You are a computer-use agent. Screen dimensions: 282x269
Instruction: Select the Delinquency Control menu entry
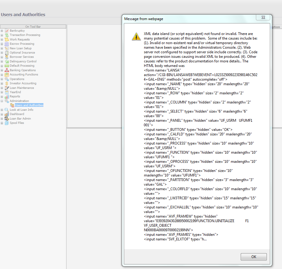coord(23,61)
